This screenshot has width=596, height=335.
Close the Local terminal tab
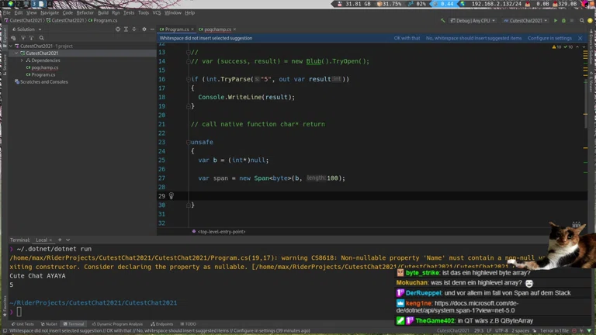pyautogui.click(x=50, y=240)
